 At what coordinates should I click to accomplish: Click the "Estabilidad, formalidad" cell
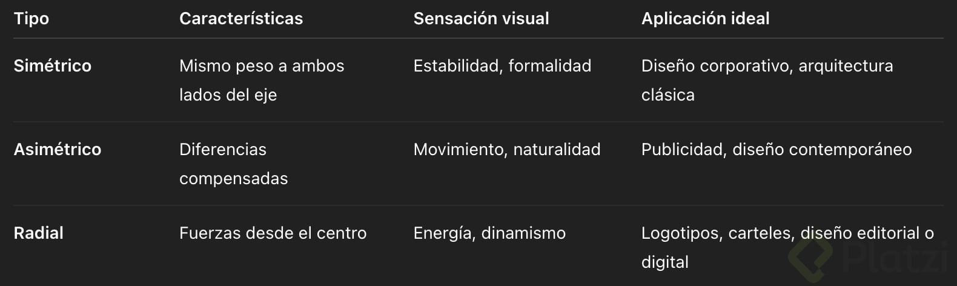(502, 66)
